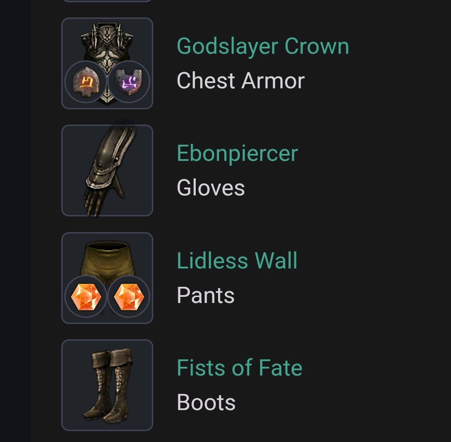Open the Lidless Wall item link
The height and width of the screenshot is (442, 451).
tap(237, 261)
